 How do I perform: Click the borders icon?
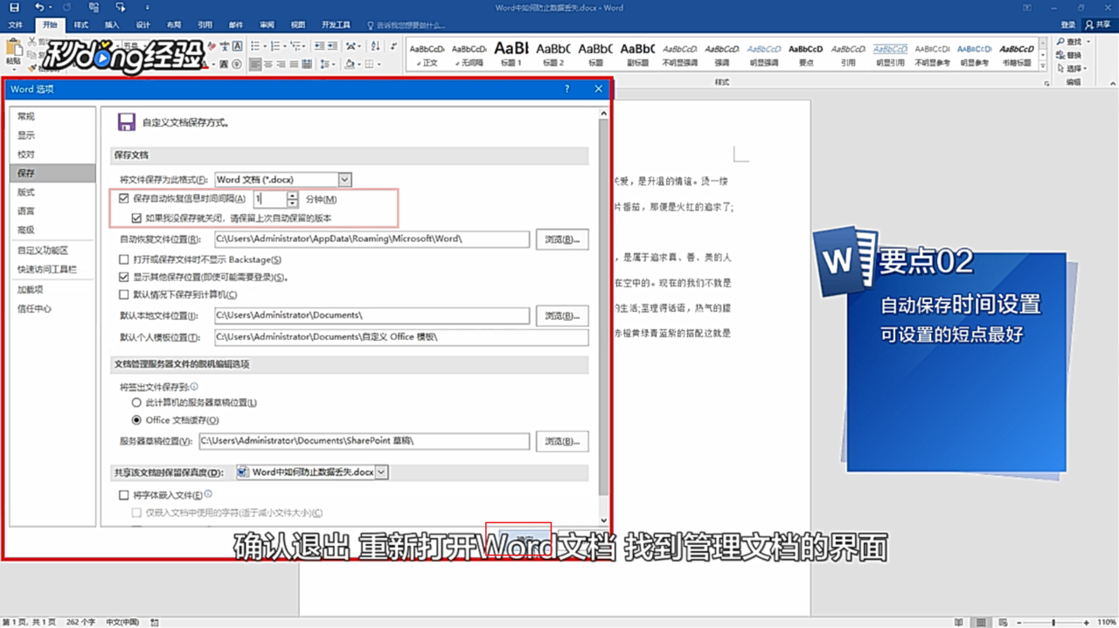point(370,64)
